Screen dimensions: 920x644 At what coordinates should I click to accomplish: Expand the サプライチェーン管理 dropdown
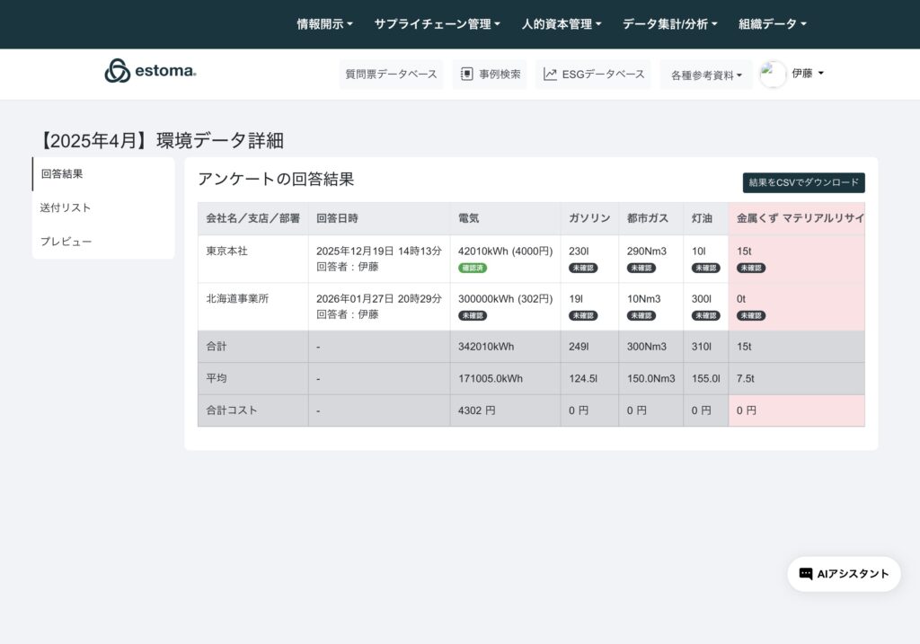click(437, 24)
